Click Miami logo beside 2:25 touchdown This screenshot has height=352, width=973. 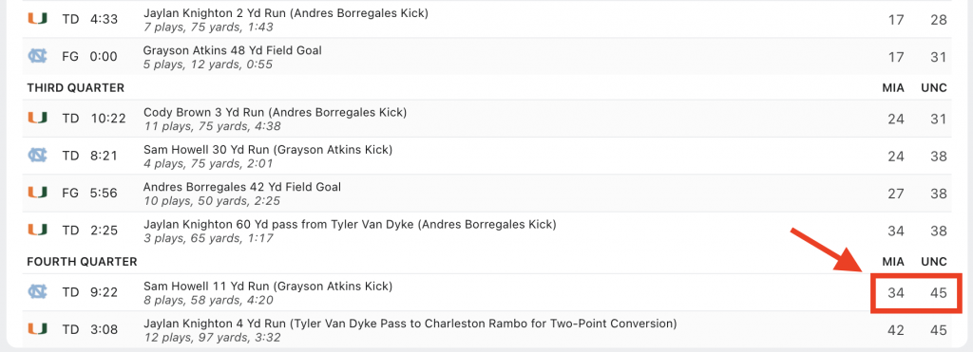[x=37, y=230]
